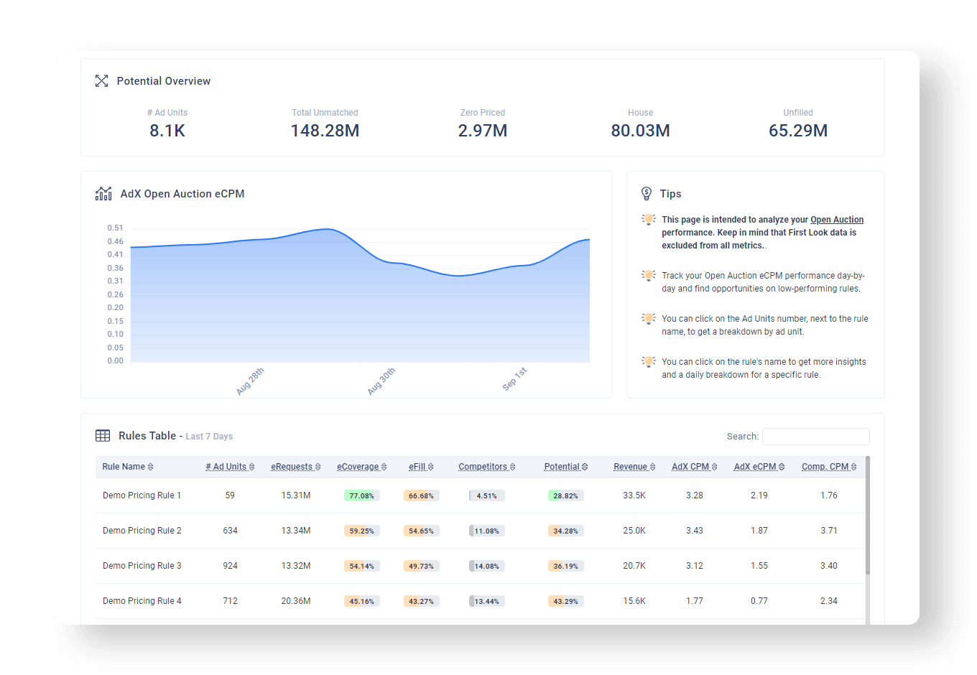977x675 pixels.
Task: Toggle sorting on the eRequests column
Action: [x=318, y=466]
